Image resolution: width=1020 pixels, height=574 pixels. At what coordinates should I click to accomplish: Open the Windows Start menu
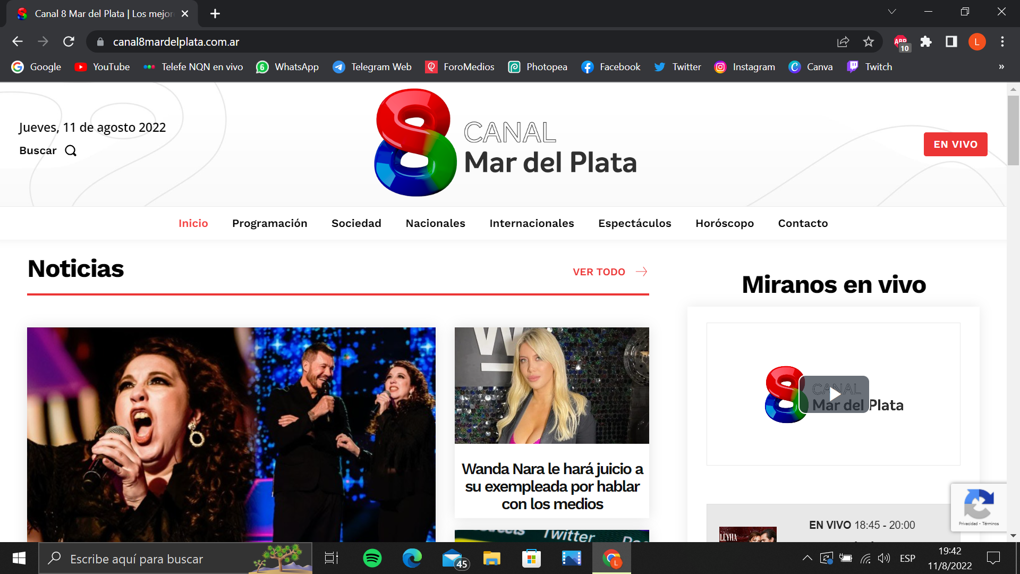(19, 558)
